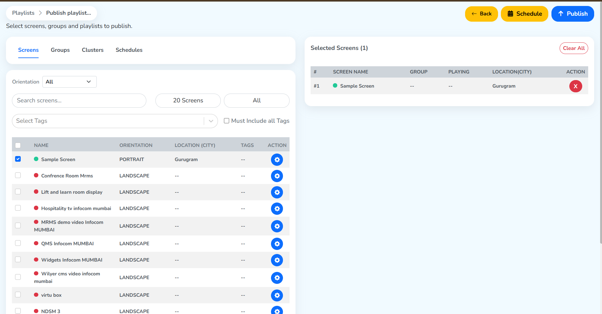Open settings gear for Hospitality tv infocom mumbai
602x314 pixels.
tap(277, 208)
